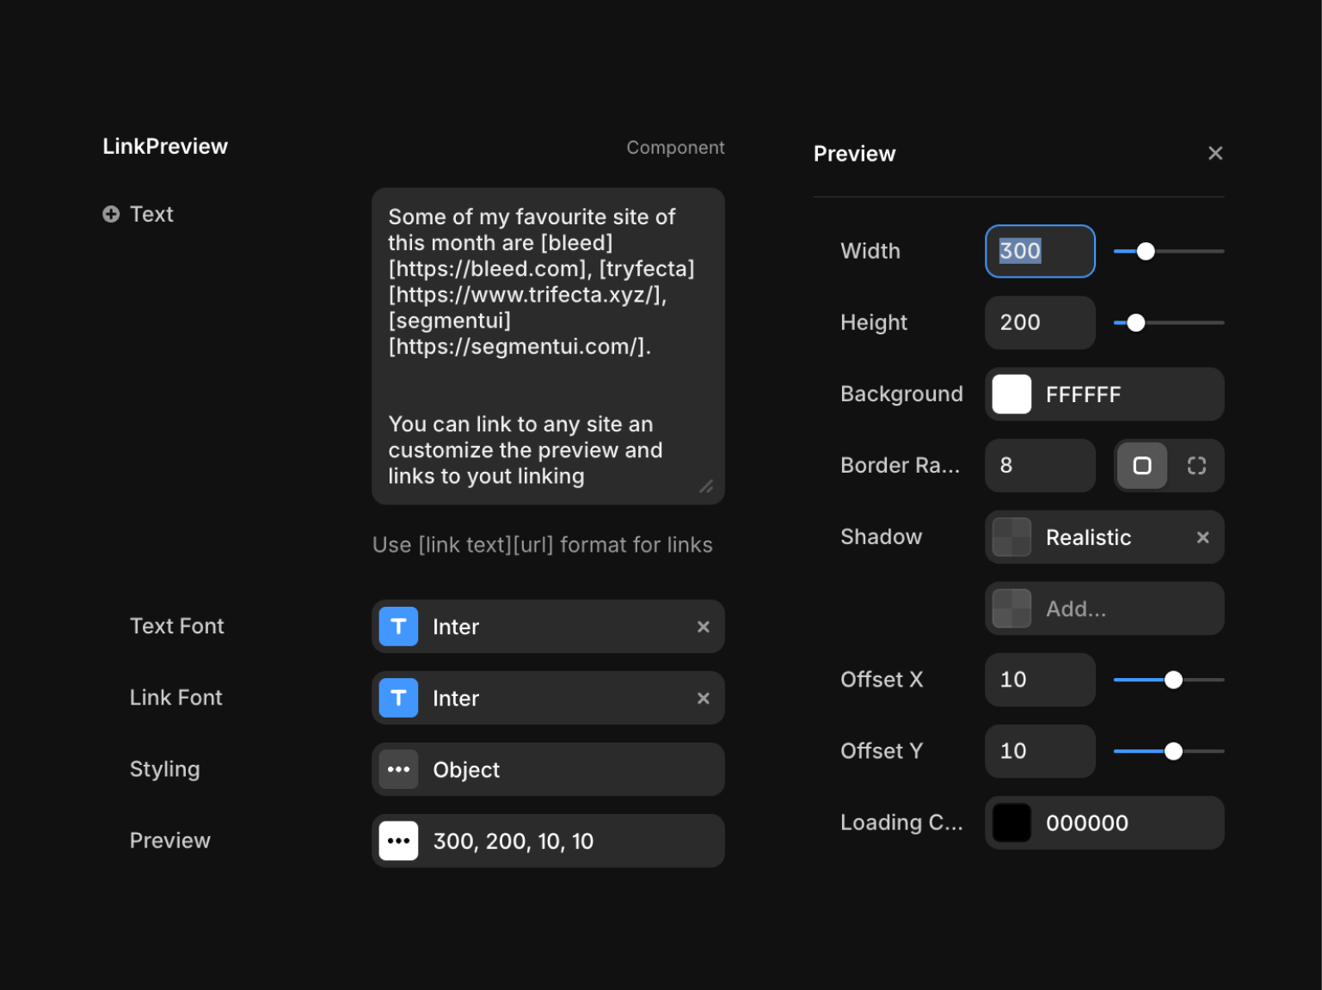Select uniform border radius mode

pos(1141,466)
